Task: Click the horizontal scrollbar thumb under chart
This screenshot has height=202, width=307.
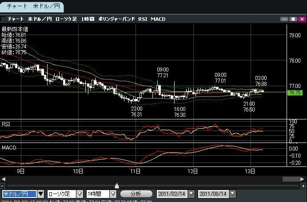Action: point(290,179)
